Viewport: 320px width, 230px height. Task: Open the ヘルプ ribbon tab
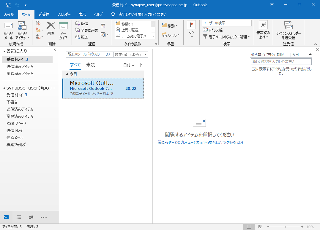coord(98,15)
